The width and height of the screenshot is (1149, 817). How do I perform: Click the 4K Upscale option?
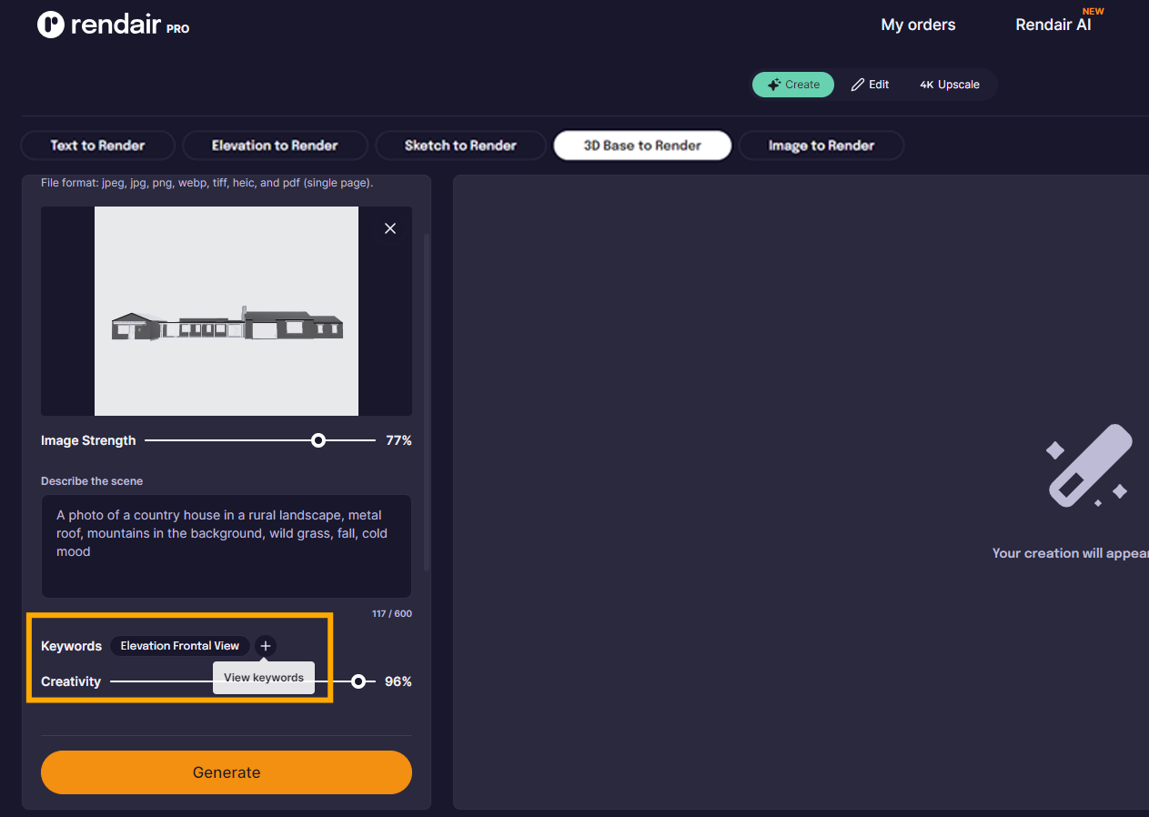click(949, 84)
